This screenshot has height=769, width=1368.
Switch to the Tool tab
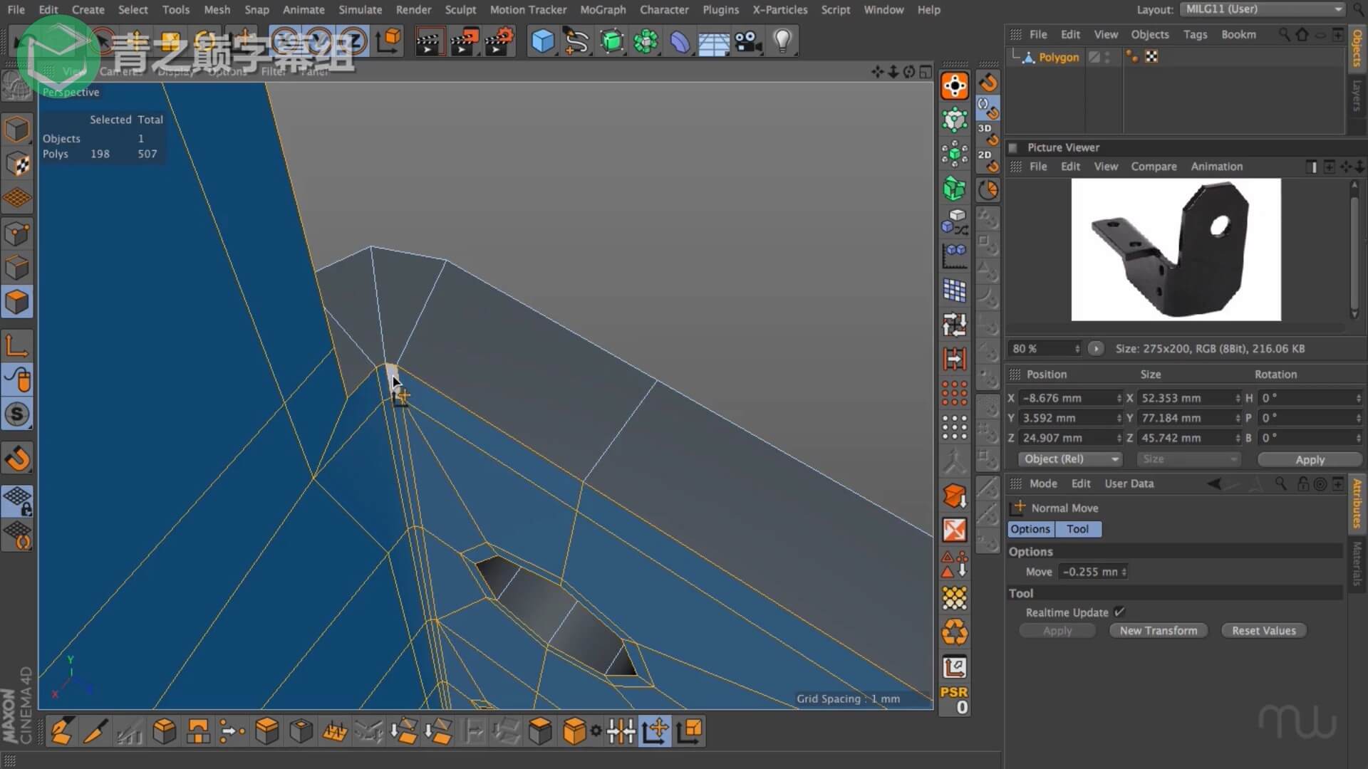(x=1077, y=529)
